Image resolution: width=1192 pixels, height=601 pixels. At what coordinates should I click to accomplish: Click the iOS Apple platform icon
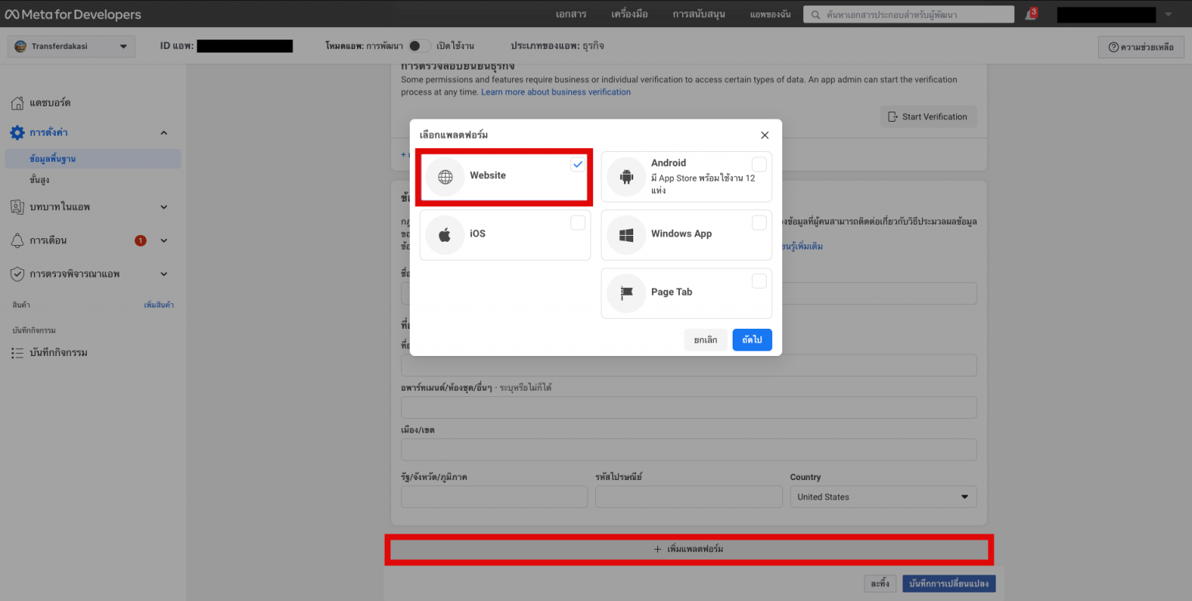(445, 234)
